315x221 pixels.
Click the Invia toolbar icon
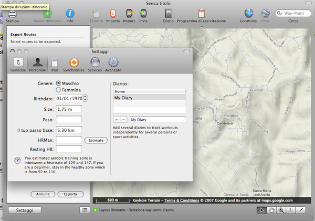click(x=143, y=14)
